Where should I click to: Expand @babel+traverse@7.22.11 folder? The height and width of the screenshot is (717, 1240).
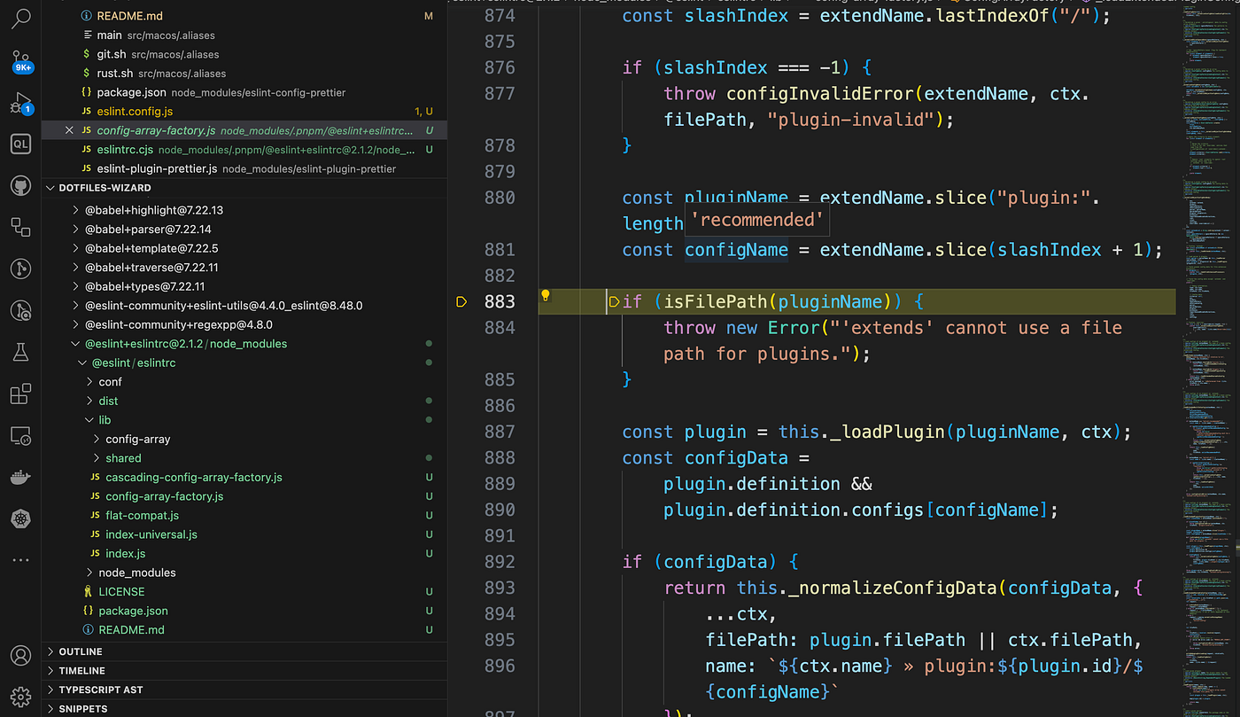coord(151,268)
